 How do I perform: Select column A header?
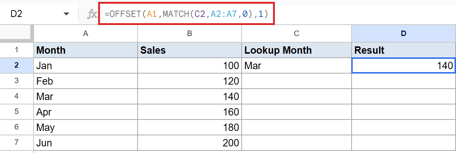click(86, 33)
